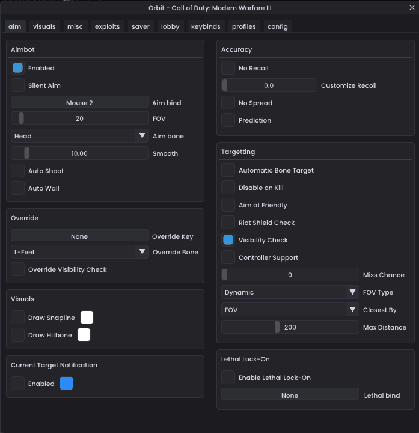Select the saver tab
Image resolution: width=419 pixels, height=433 pixels.
pos(141,26)
